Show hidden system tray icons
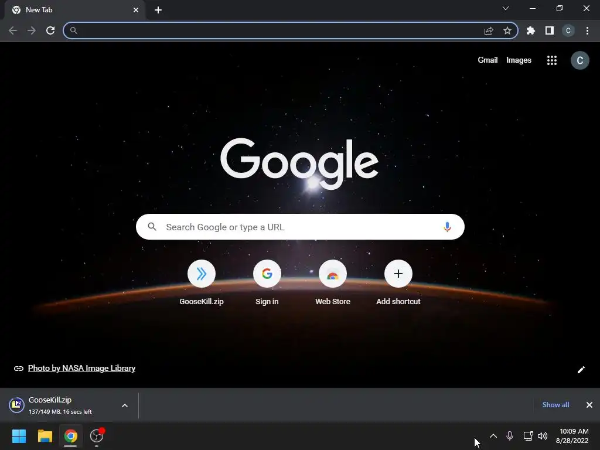Image resolution: width=600 pixels, height=450 pixels. pos(493,436)
